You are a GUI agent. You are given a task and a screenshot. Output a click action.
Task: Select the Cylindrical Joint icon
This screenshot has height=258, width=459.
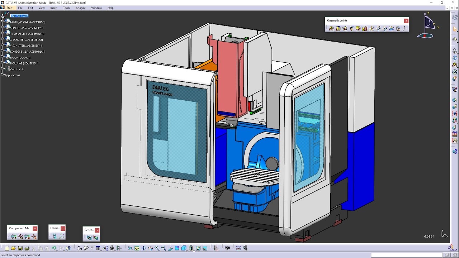point(345,28)
